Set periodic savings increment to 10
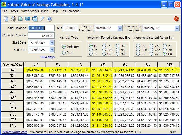182x135 pixels. 91,46
